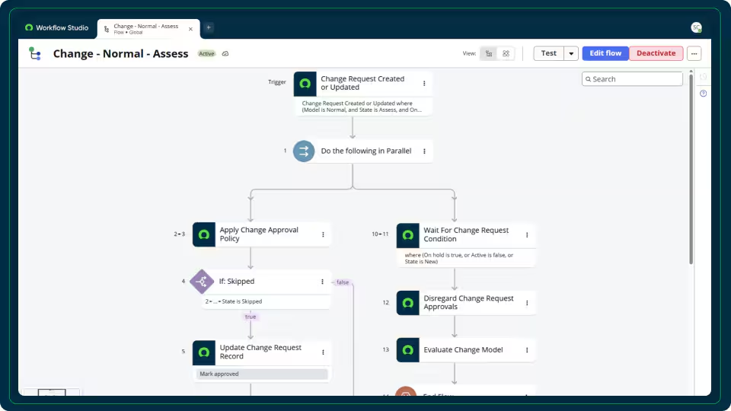The image size is (731, 411).
Task: Open a new tab with plus button
Action: [x=209, y=28]
